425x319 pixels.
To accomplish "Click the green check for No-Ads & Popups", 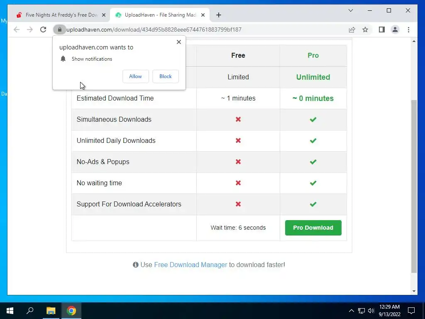I will pos(313,162).
